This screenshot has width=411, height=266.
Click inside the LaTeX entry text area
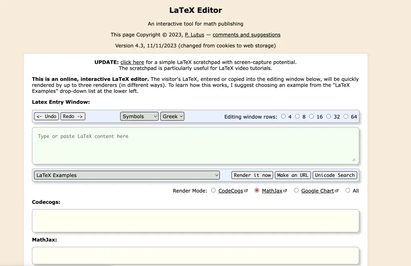click(x=195, y=144)
